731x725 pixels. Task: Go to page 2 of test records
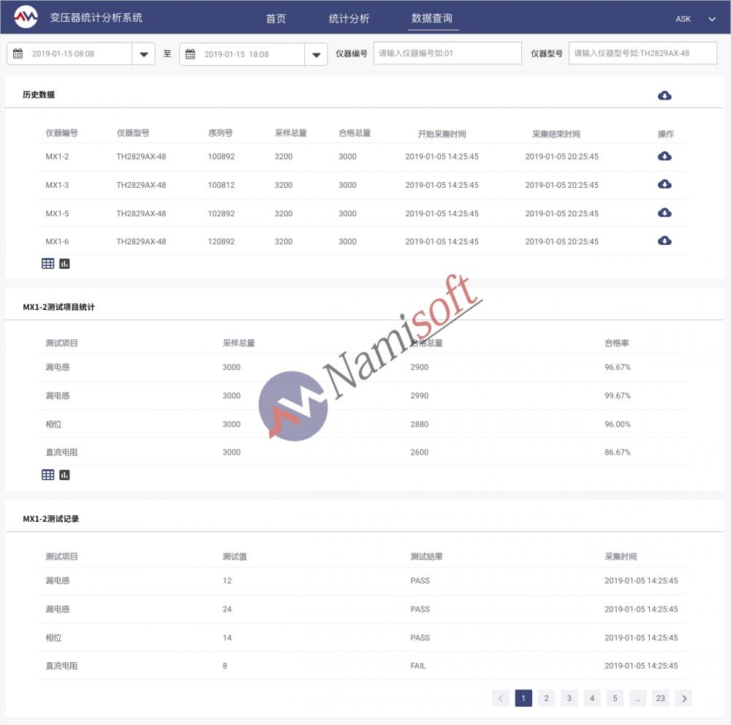pyautogui.click(x=546, y=699)
